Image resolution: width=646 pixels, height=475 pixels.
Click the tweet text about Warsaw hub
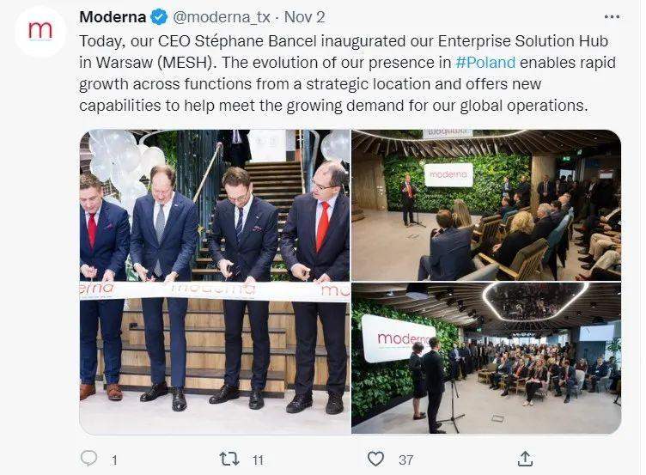347,73
